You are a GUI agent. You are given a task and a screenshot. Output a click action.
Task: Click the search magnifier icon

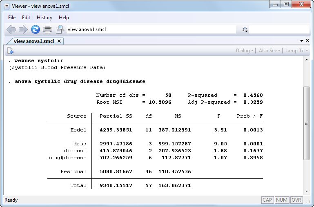[x=245, y=29]
